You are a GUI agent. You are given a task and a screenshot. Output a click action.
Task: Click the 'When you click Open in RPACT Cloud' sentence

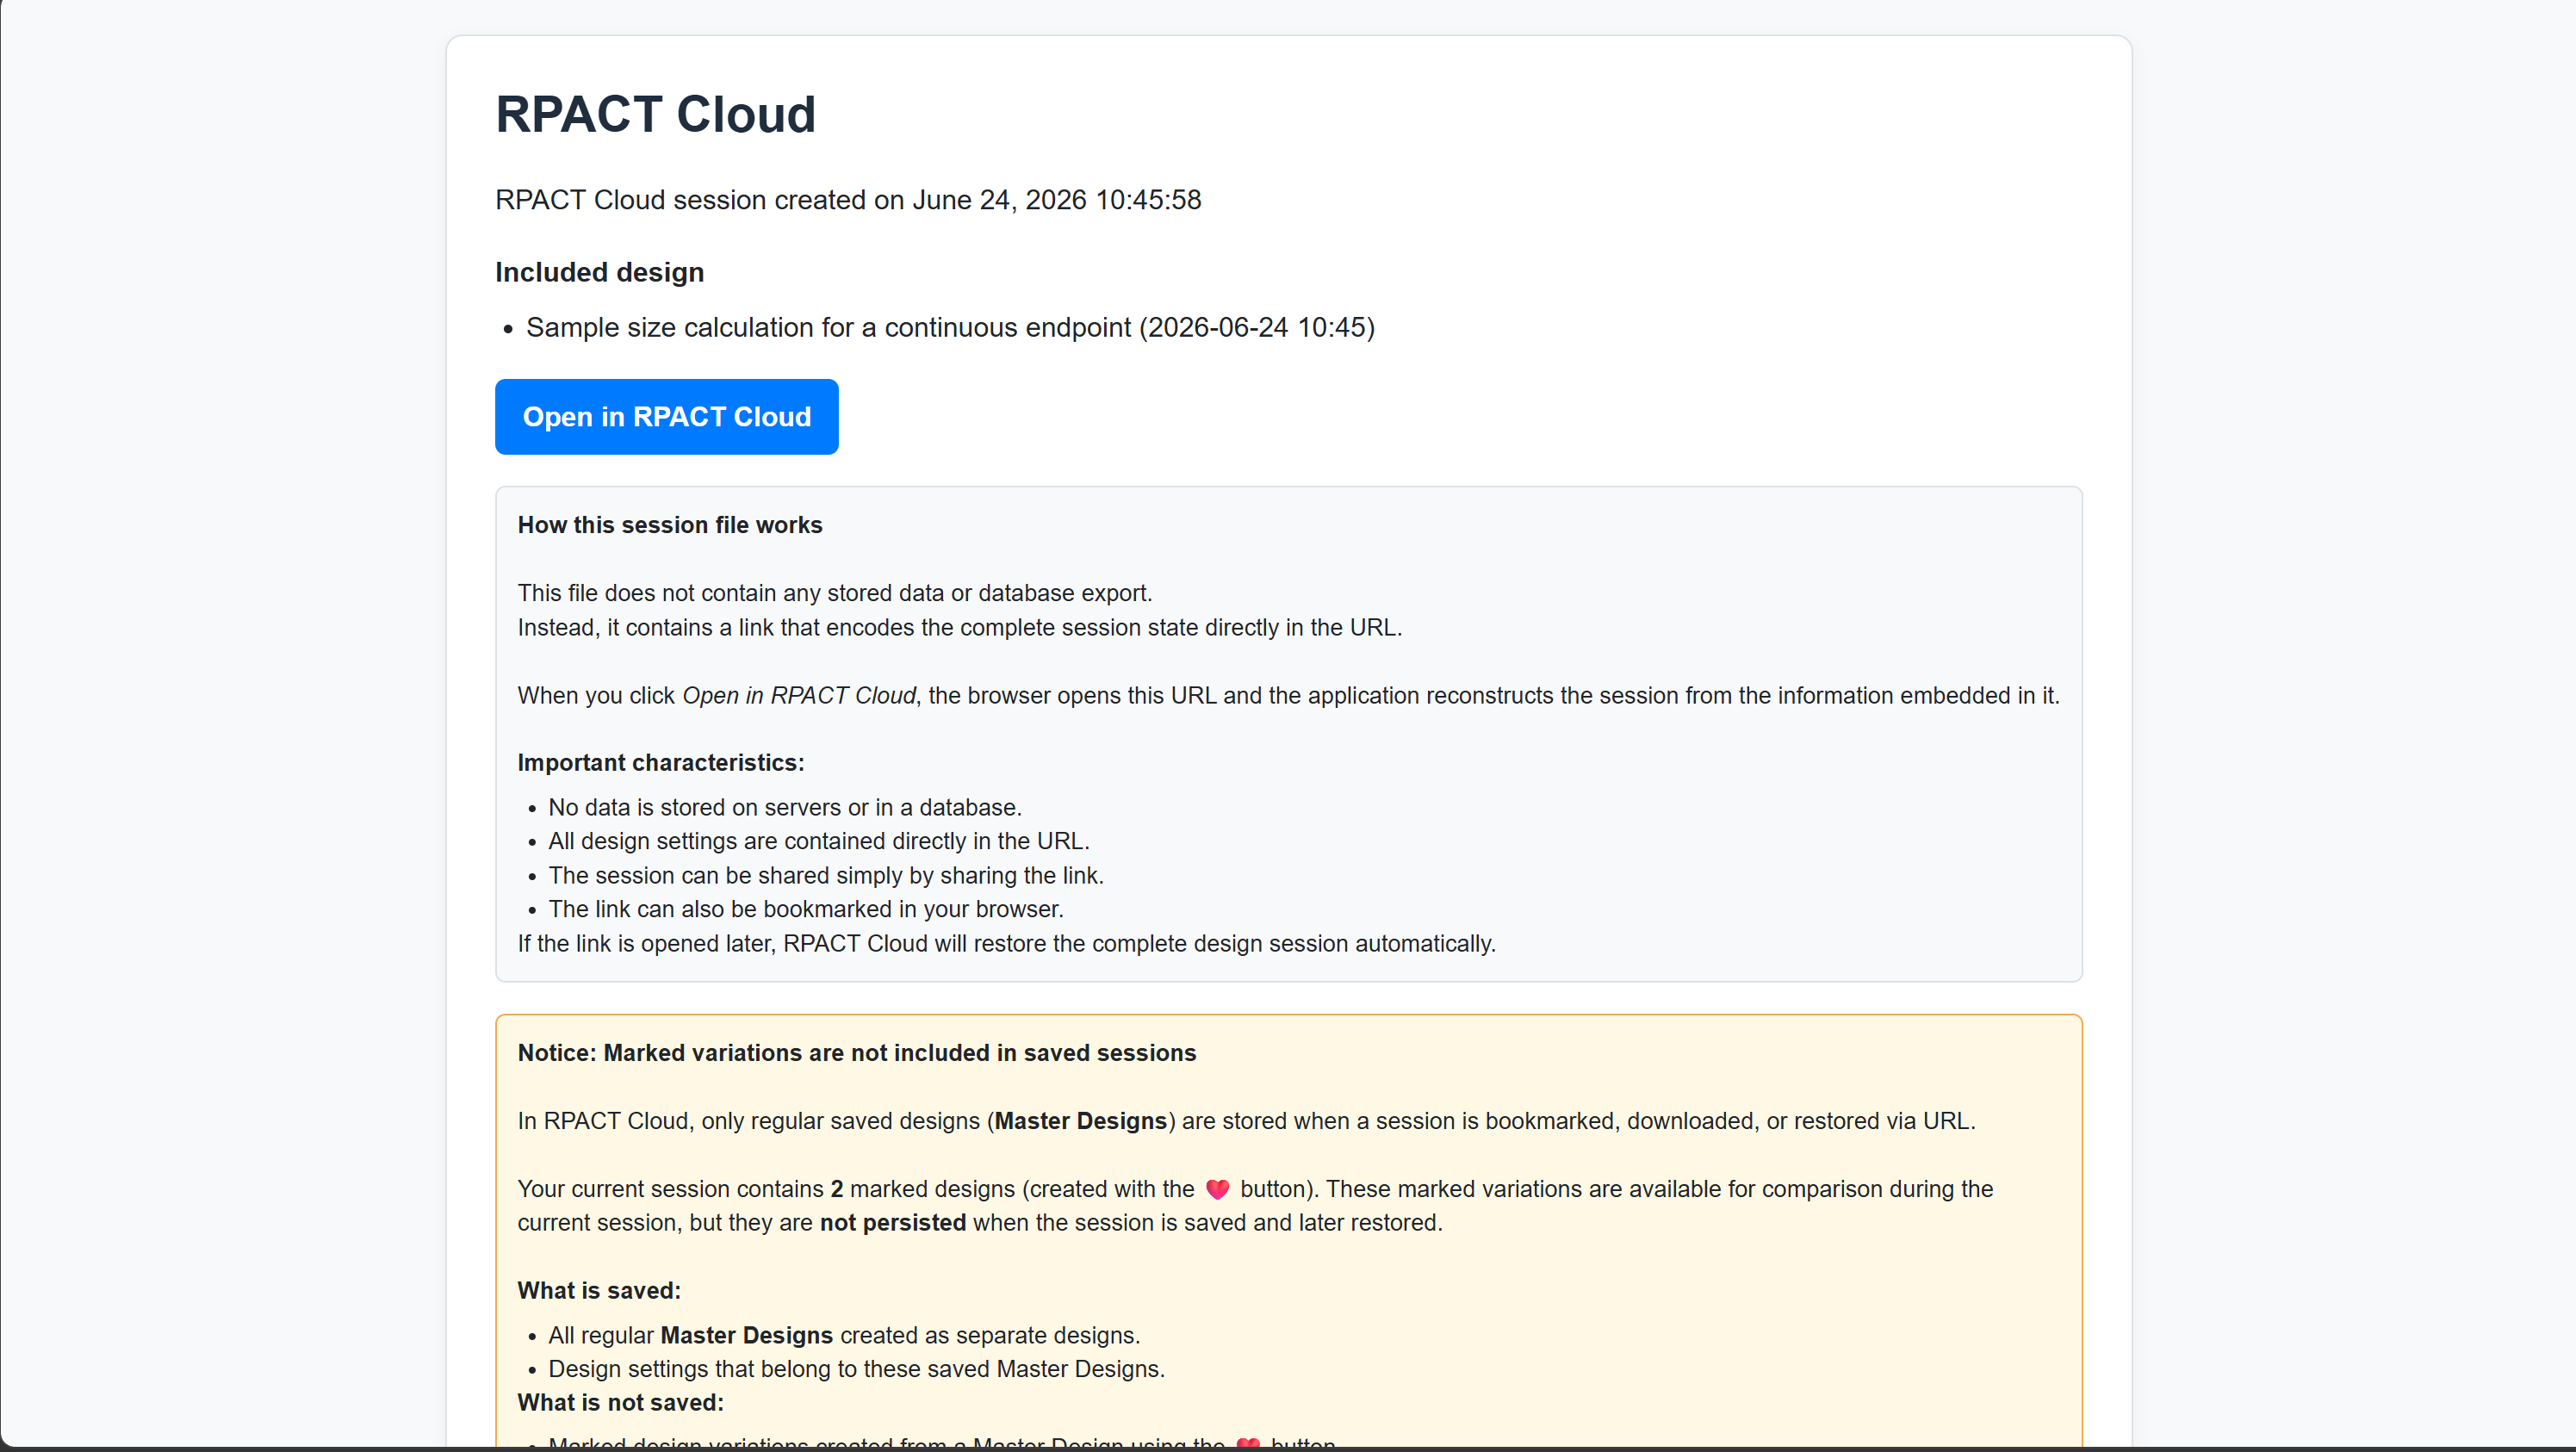(1288, 695)
